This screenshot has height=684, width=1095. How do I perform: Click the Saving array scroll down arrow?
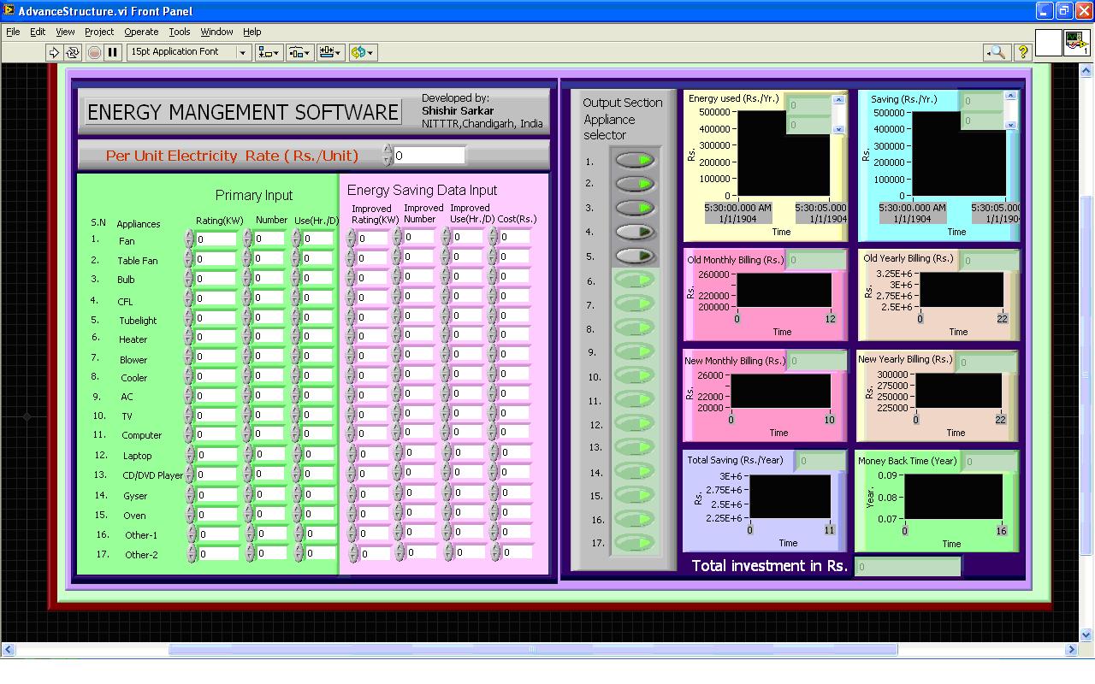pyautogui.click(x=1010, y=125)
